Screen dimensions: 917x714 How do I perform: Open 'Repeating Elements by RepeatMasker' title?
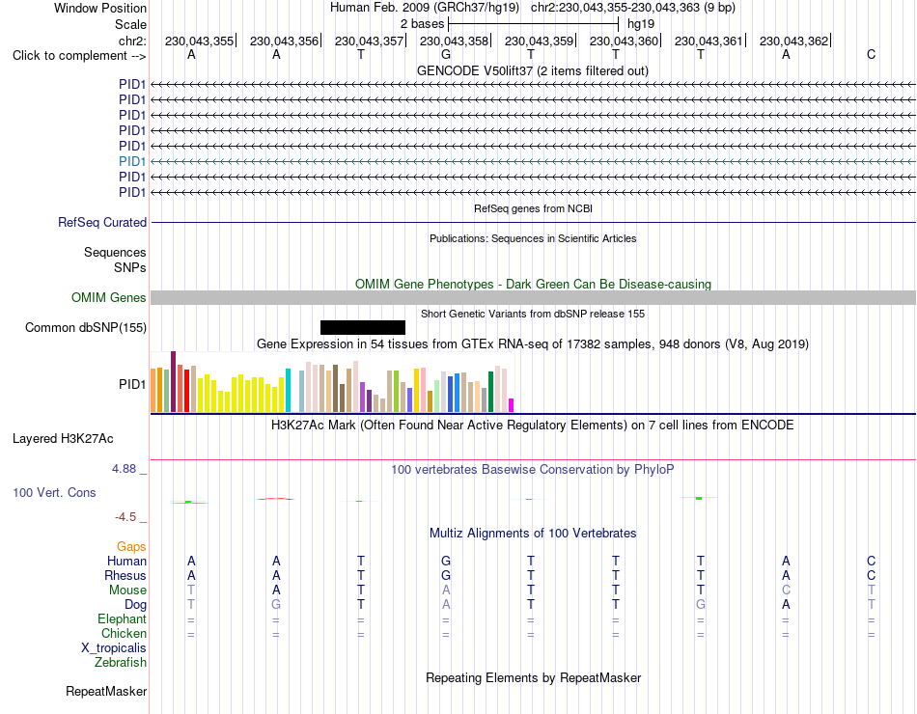pos(533,677)
